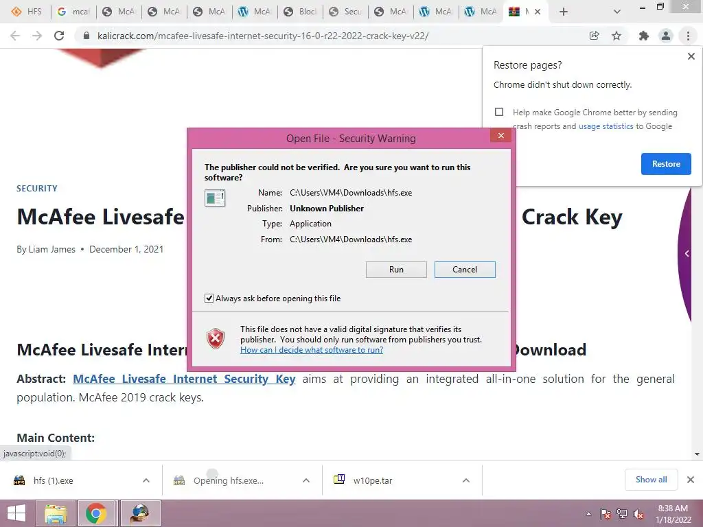Click the red shield warning icon
The width and height of the screenshot is (703, 527).
pos(215,338)
